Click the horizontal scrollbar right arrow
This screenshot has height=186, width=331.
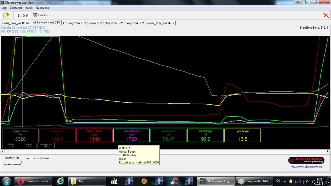coord(328,151)
